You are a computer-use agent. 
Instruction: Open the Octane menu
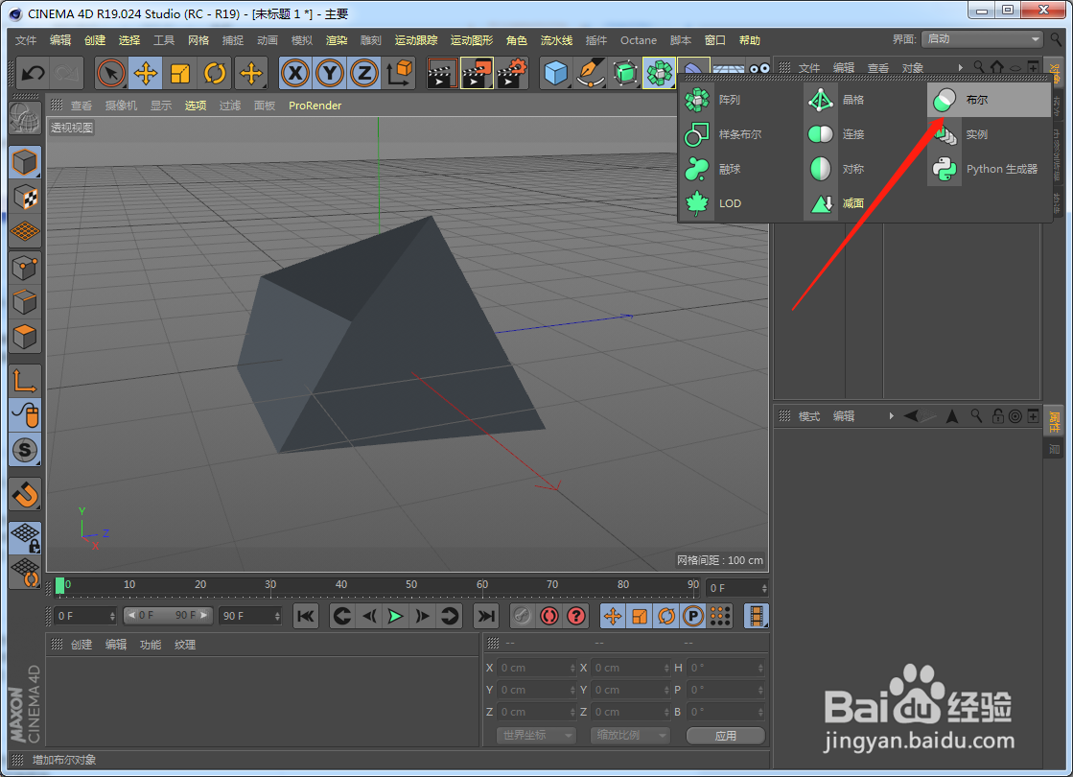tap(638, 40)
